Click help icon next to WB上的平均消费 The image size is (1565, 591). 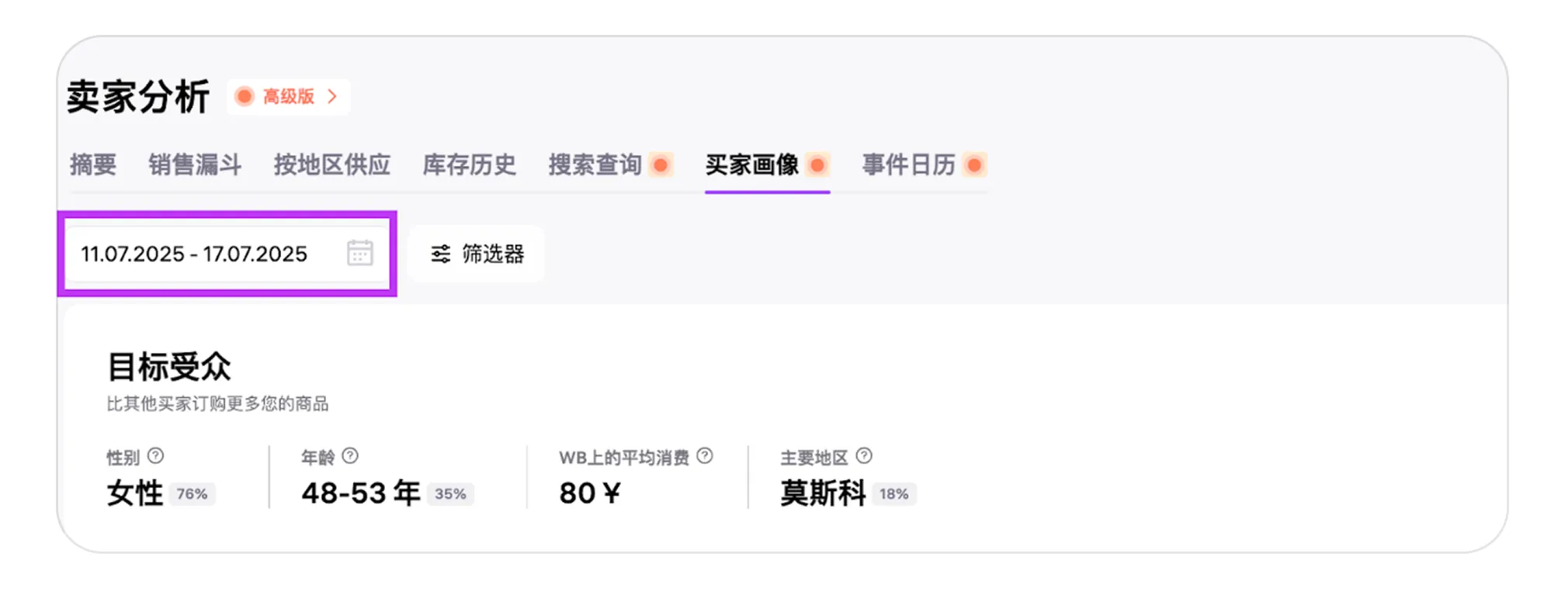705,456
